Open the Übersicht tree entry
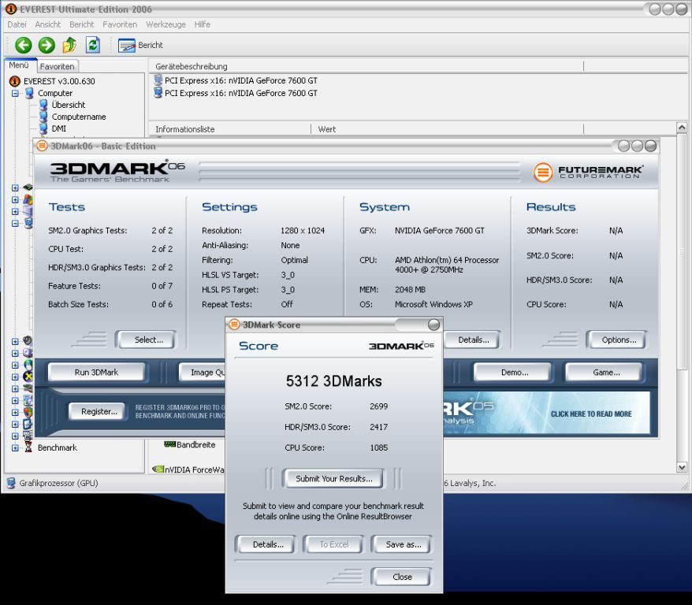The height and width of the screenshot is (605, 692). (x=69, y=105)
